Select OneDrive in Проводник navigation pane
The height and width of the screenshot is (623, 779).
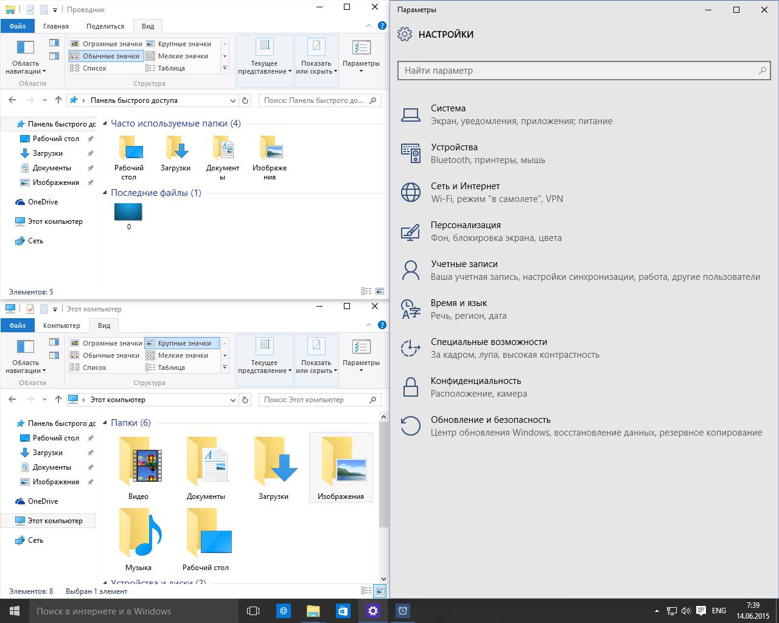[x=43, y=202]
